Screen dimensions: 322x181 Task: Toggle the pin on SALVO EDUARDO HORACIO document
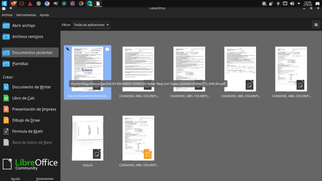click(68, 49)
